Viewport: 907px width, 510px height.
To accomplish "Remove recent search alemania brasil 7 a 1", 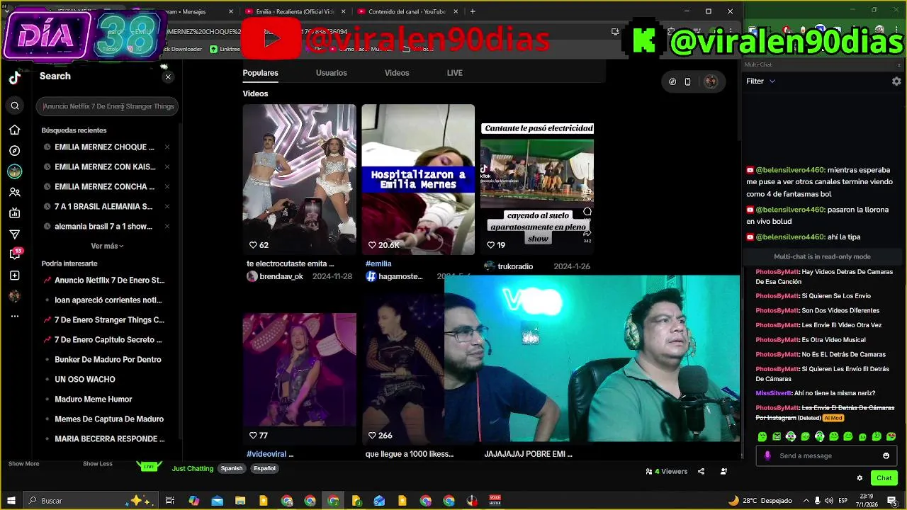I will click(167, 227).
